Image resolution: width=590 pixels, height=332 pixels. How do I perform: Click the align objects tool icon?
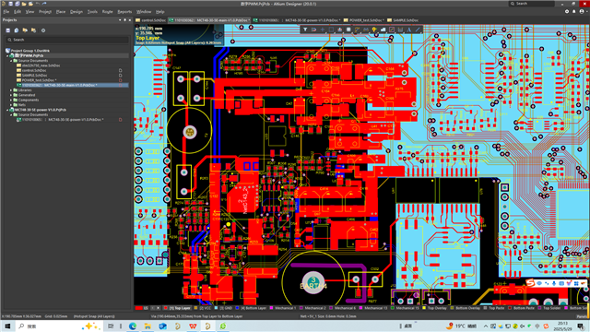[340, 30]
